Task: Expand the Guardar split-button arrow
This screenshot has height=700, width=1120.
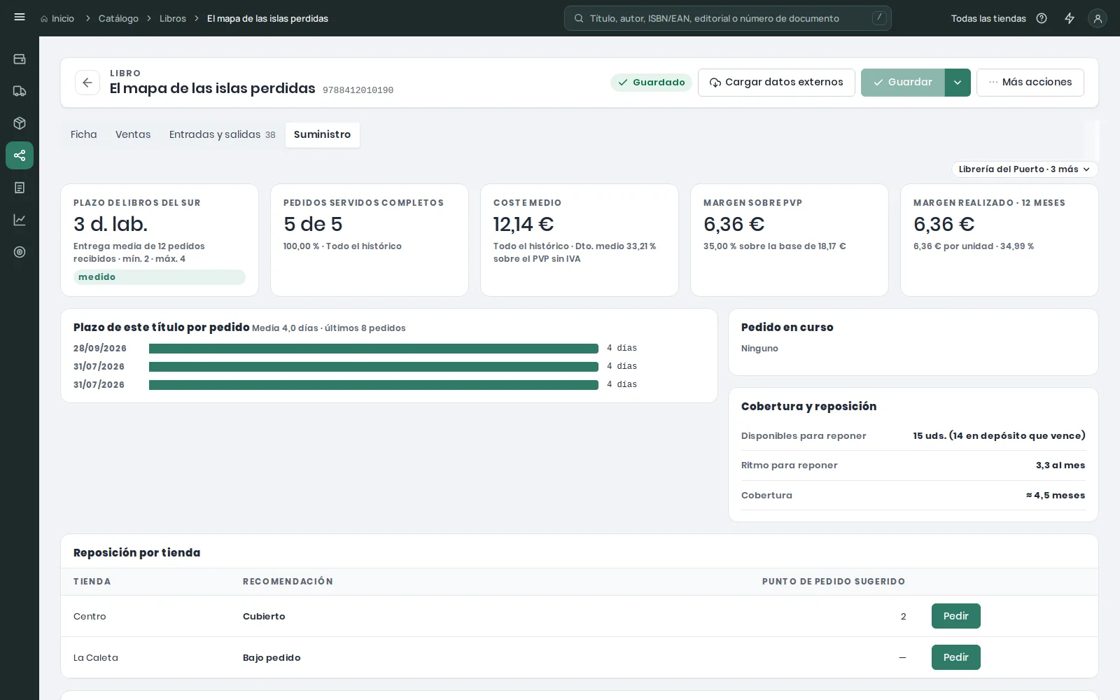Action: (x=958, y=83)
